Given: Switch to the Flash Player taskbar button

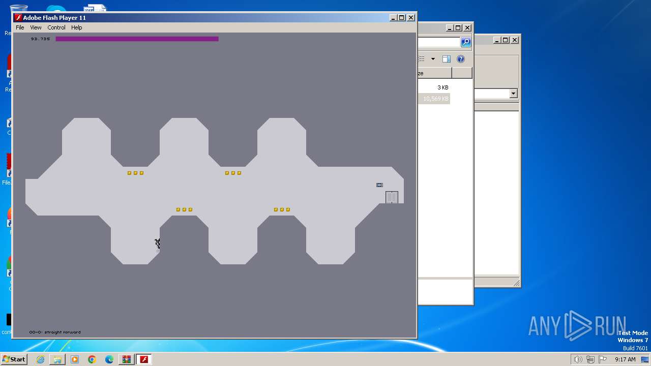Looking at the screenshot, I should point(144,359).
